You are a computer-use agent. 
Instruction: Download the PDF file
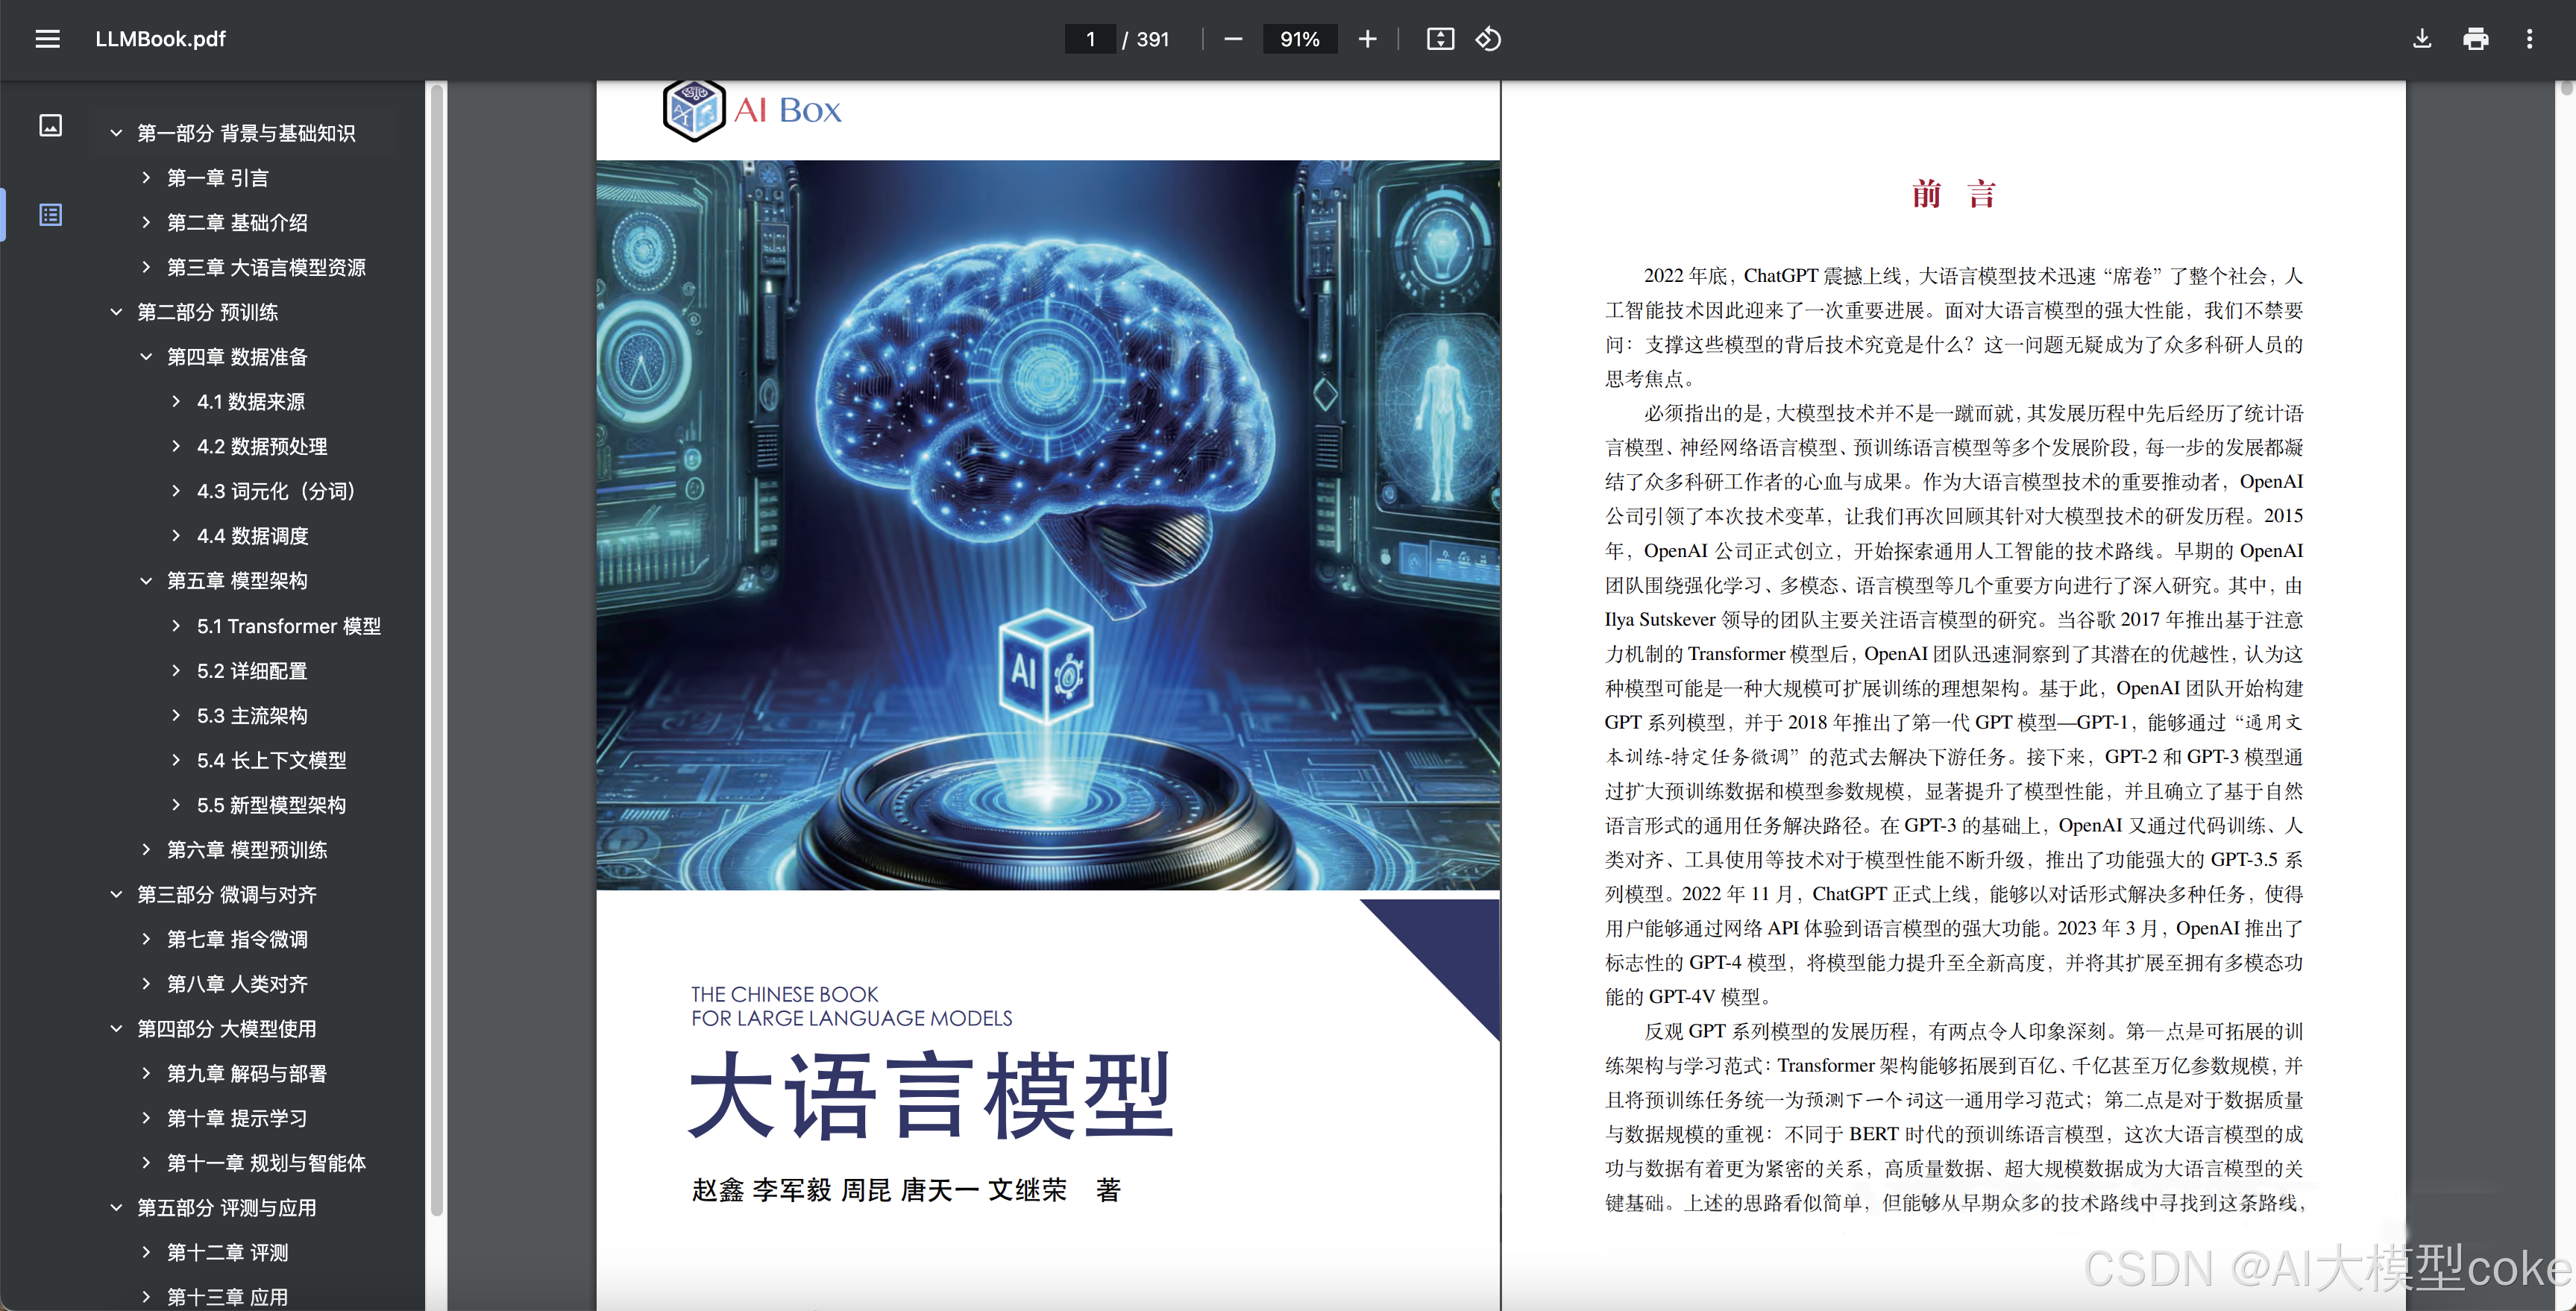pyautogui.click(x=2421, y=39)
